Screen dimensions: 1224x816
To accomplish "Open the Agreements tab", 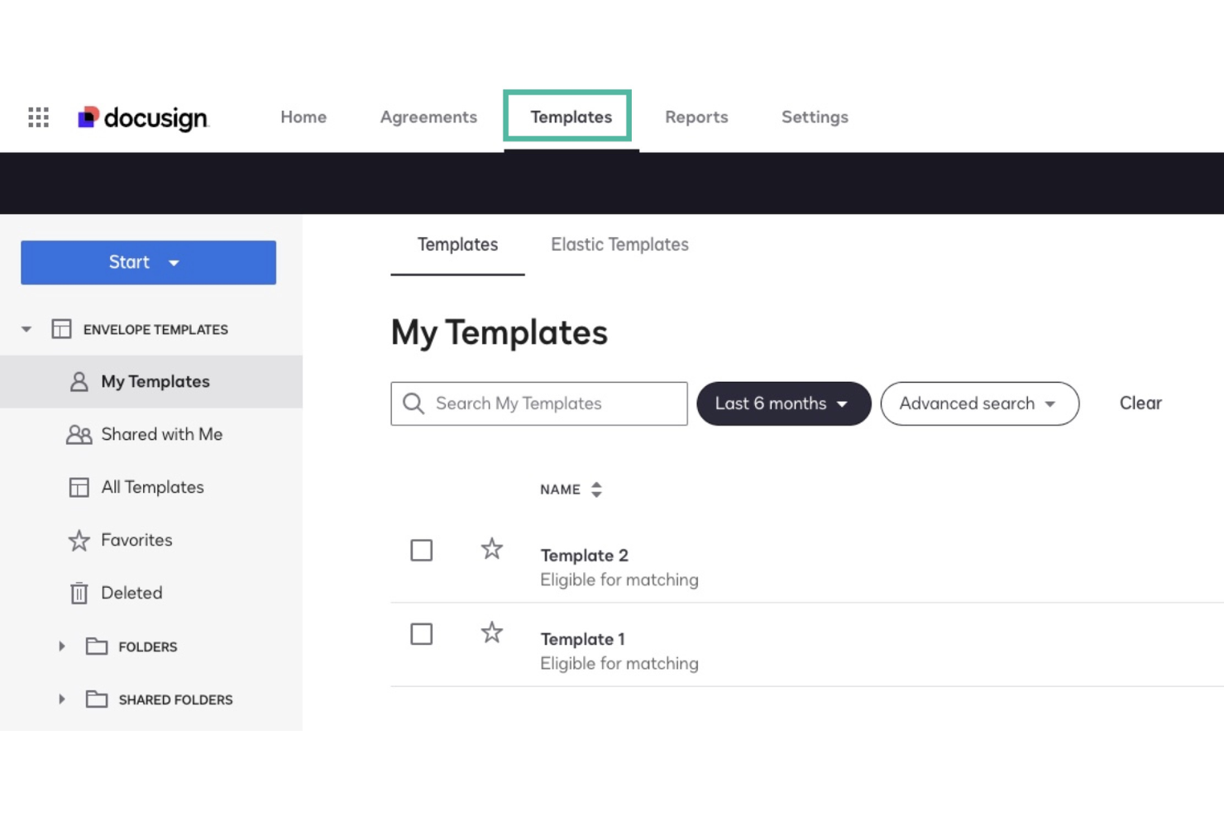I will pos(428,117).
